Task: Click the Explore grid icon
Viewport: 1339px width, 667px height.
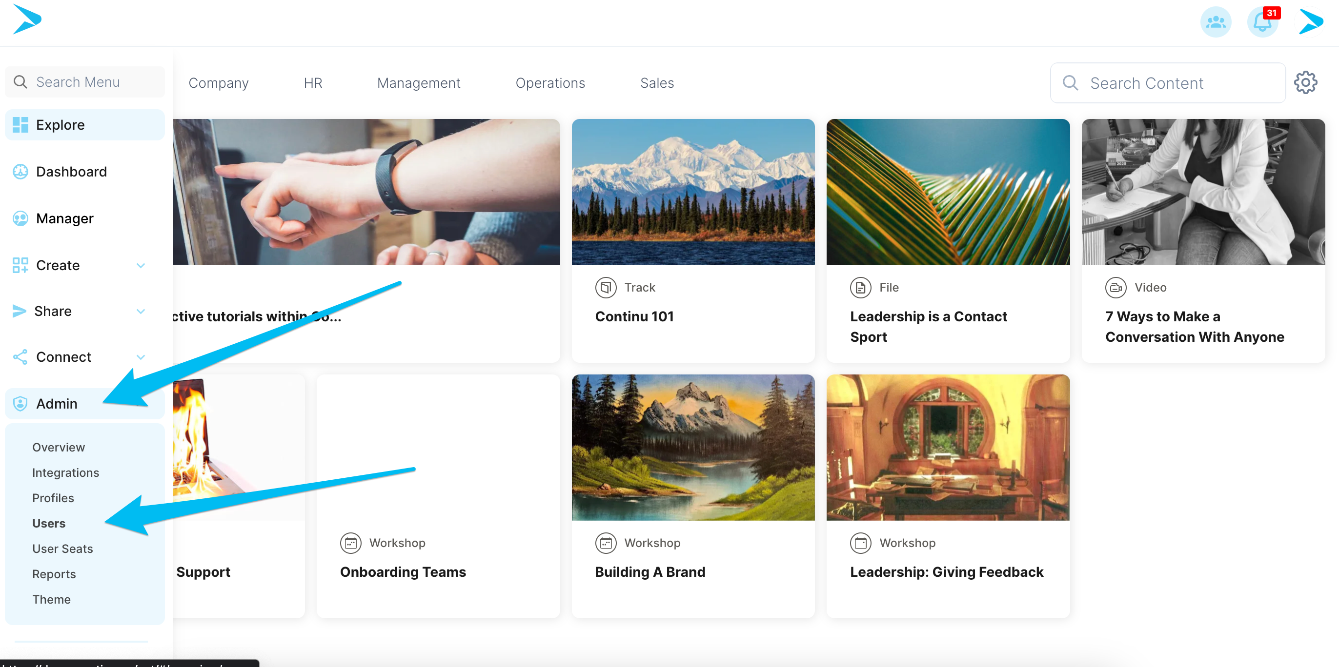Action: pos(20,125)
